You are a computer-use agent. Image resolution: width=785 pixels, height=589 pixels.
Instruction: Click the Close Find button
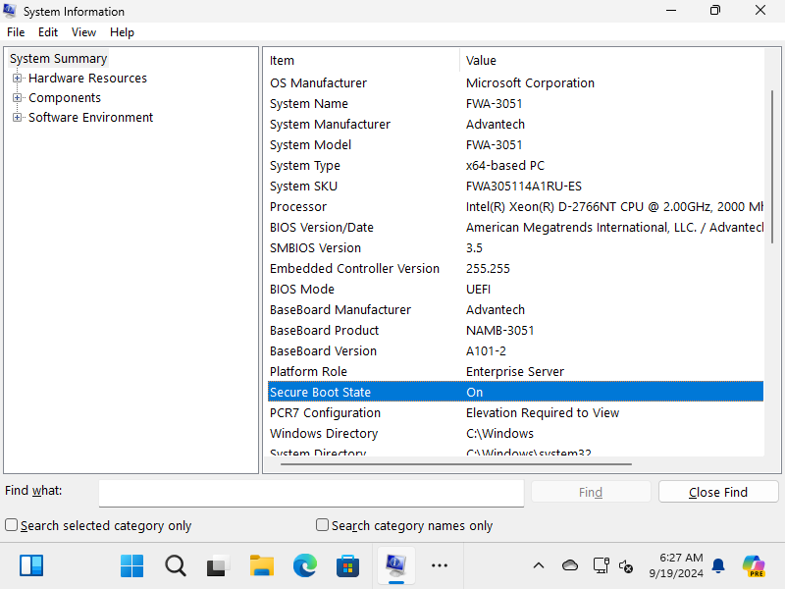tap(718, 492)
